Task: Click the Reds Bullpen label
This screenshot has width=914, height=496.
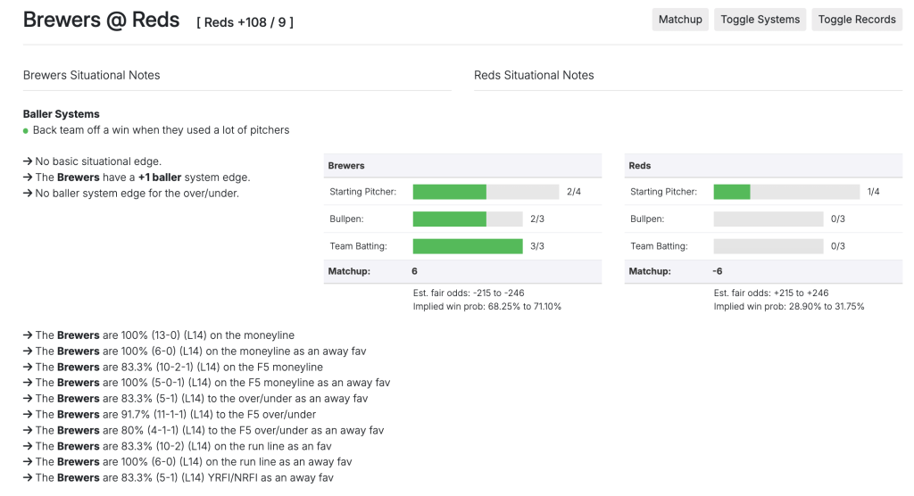Action: coord(647,219)
